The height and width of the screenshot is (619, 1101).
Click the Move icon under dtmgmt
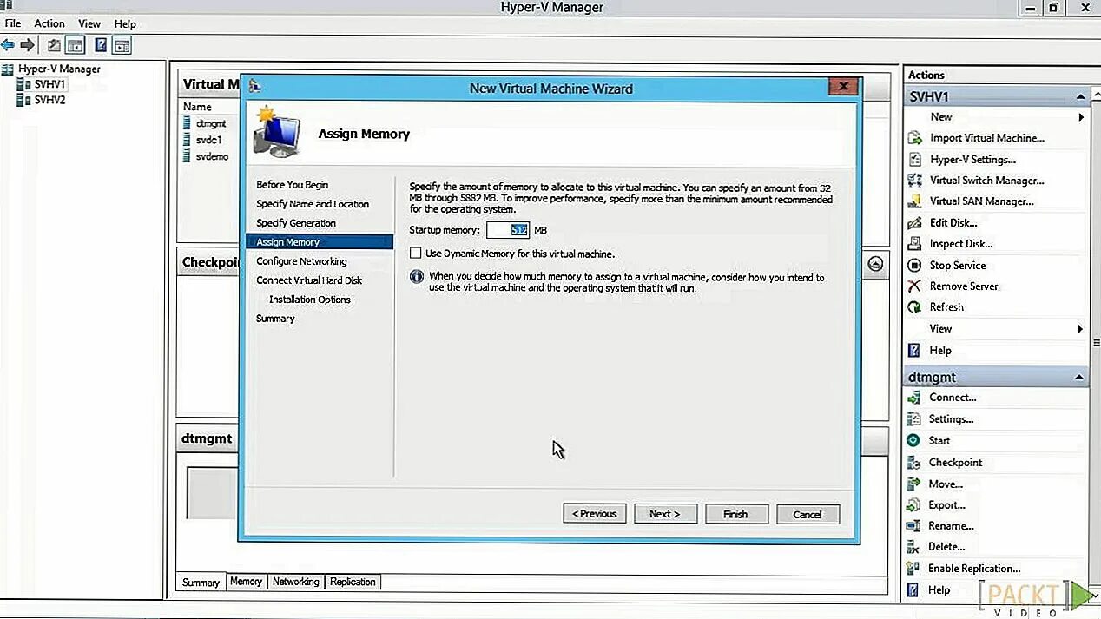[x=913, y=484]
